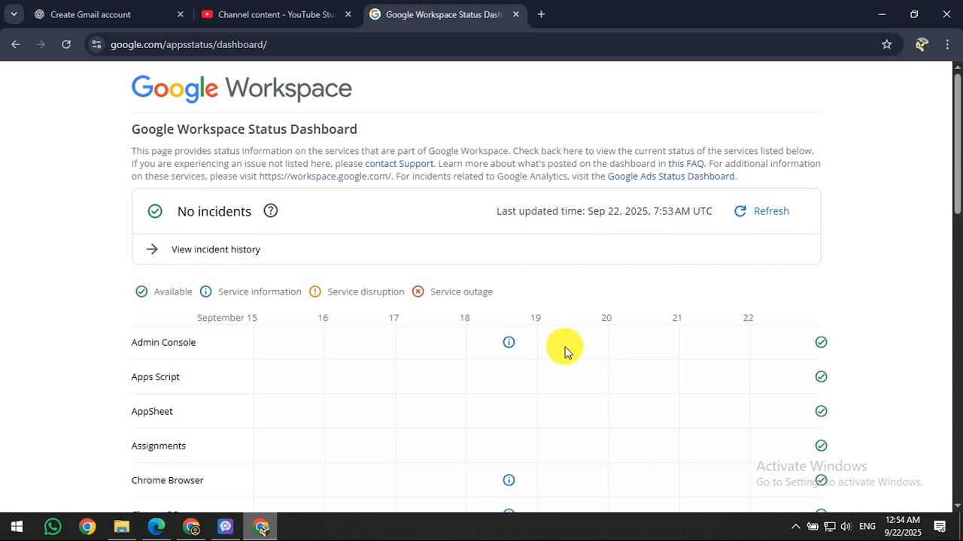Click the scrollbar down arrow
Image resolution: width=963 pixels, height=541 pixels.
tap(958, 506)
